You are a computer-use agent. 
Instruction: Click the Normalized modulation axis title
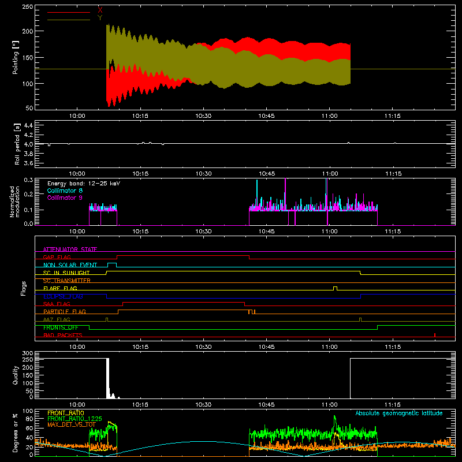click(x=14, y=202)
